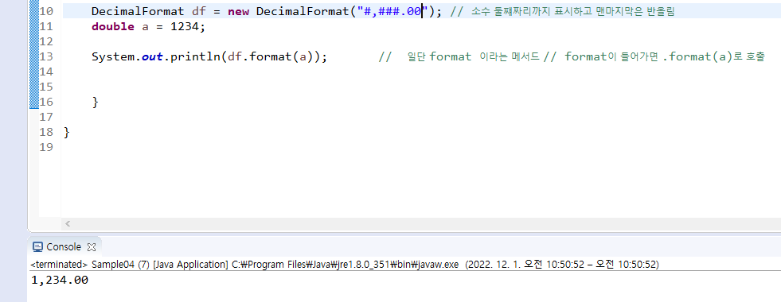Click the closing brace on line 16
The height and width of the screenshot is (302, 781).
96,102
